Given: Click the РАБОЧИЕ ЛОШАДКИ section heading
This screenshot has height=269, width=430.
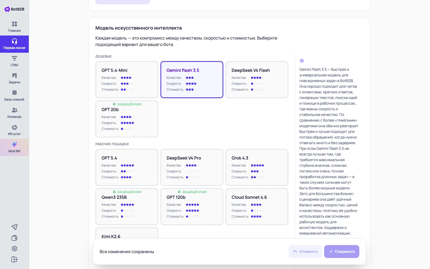Looking at the screenshot, I should [112, 144].
